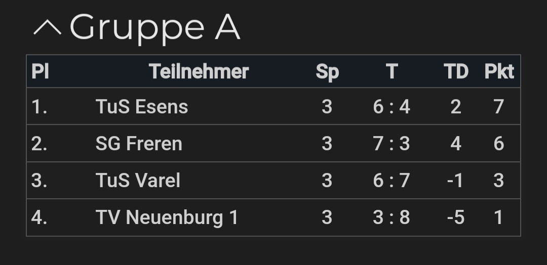547x265 pixels.
Task: Click the 3 : 8 goals cell
Action: pyautogui.click(x=392, y=217)
